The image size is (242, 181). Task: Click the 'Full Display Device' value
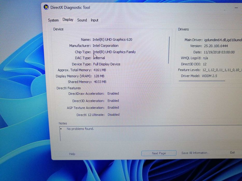click(107, 64)
